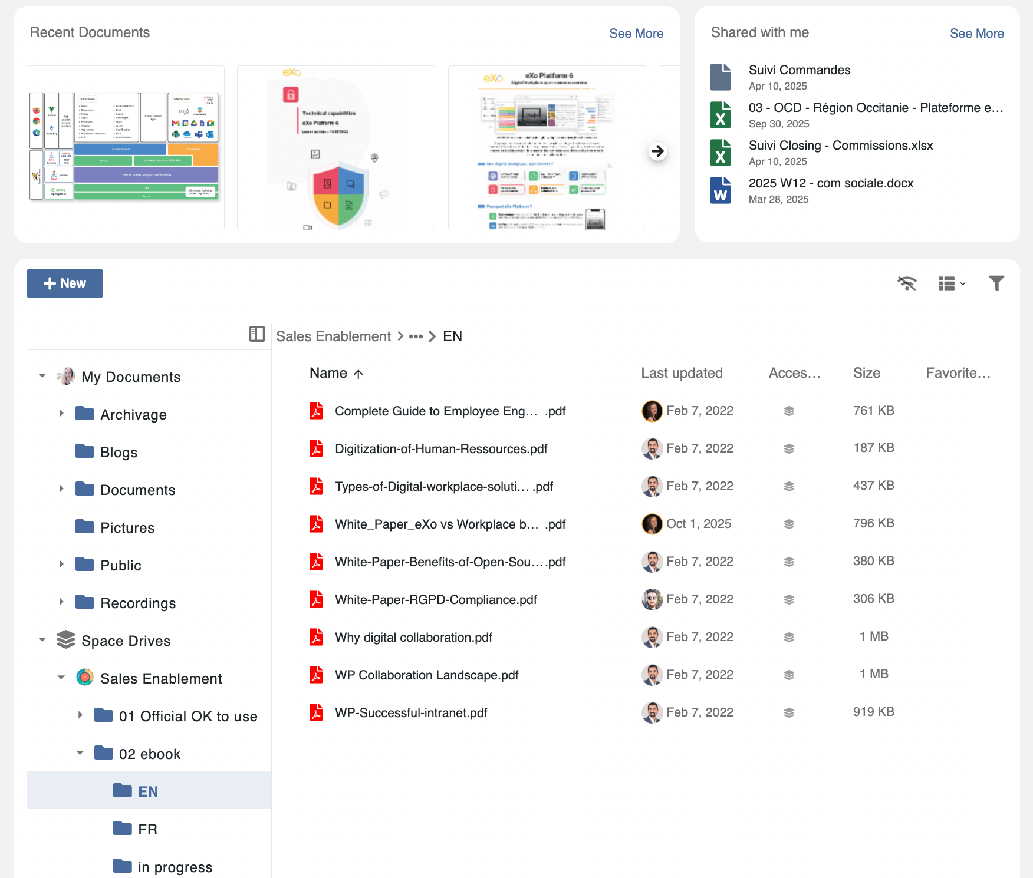The image size is (1033, 878).
Task: Click the offline mode wifi-off icon
Action: click(x=907, y=283)
